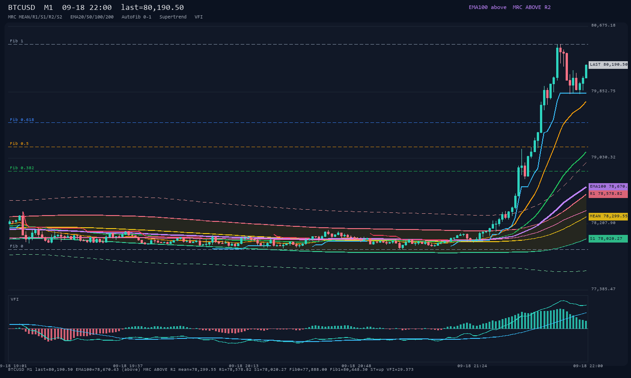Screen dimensions: 631x378
Task: Select the EMA20/50/100/200 legend entry
Action: 92,17
